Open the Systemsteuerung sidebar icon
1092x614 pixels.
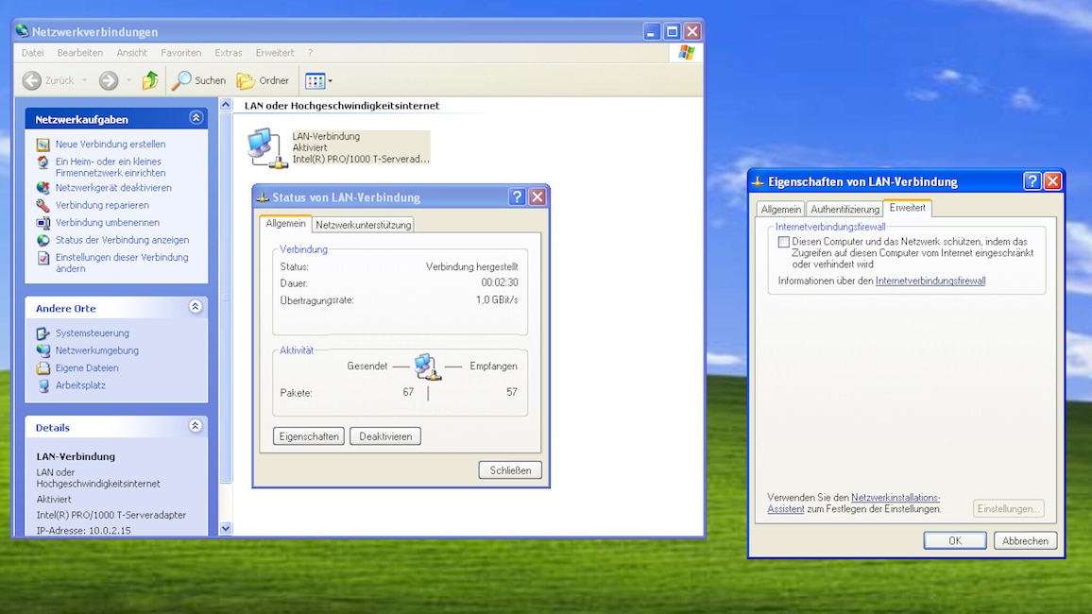pos(43,333)
